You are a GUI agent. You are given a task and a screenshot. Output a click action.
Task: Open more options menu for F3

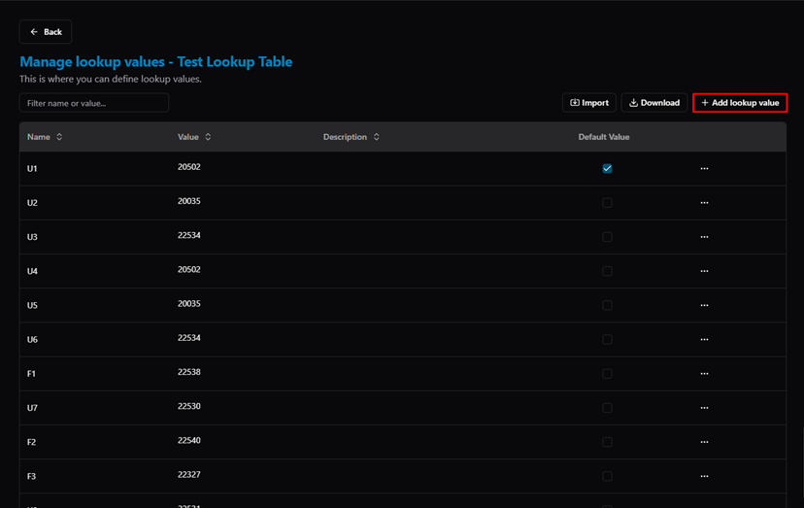704,476
